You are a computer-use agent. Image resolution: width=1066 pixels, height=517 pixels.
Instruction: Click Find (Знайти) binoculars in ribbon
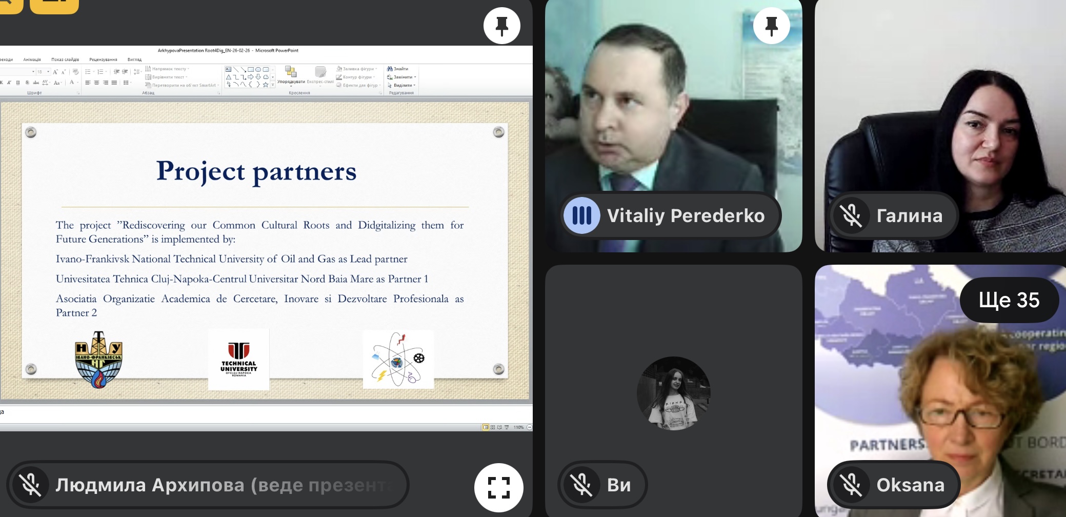point(398,69)
